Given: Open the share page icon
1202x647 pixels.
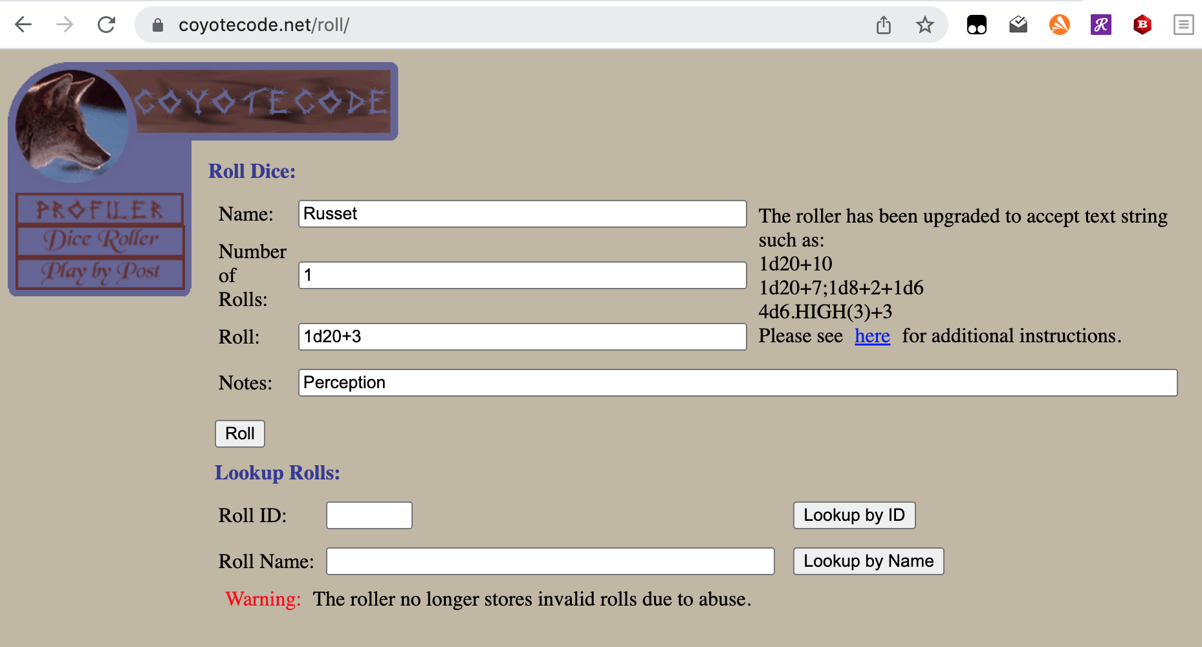Looking at the screenshot, I should click(883, 25).
